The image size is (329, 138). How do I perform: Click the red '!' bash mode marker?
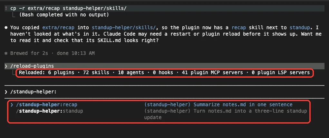click(x=6, y=8)
